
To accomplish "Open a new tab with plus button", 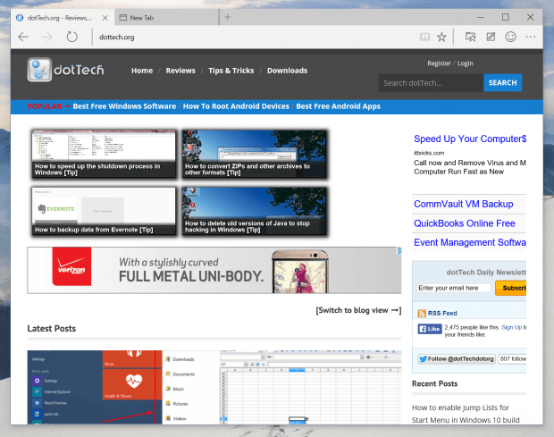I will [x=228, y=17].
